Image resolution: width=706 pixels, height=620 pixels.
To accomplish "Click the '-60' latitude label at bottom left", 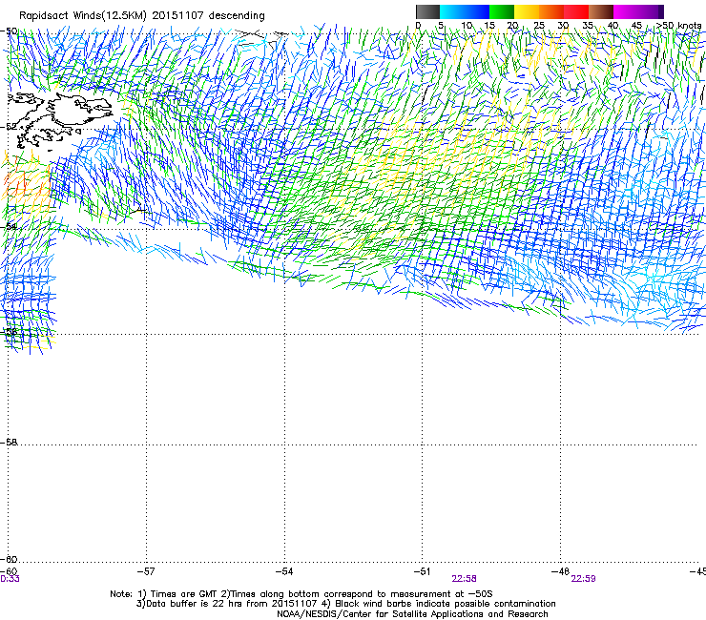I will (x=9, y=559).
